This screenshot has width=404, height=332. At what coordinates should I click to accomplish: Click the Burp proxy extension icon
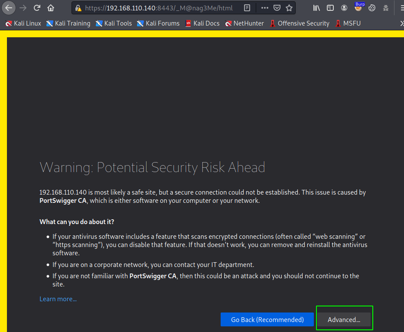(x=358, y=8)
